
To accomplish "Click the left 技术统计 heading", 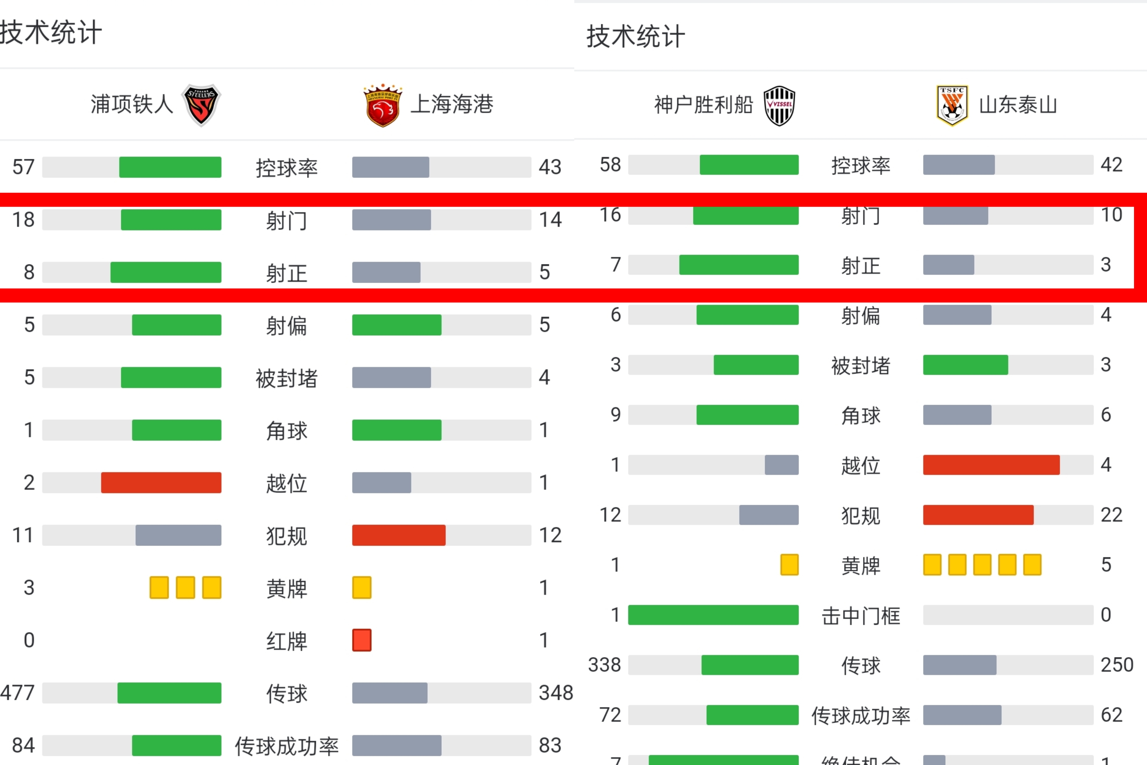I will pos(51,33).
